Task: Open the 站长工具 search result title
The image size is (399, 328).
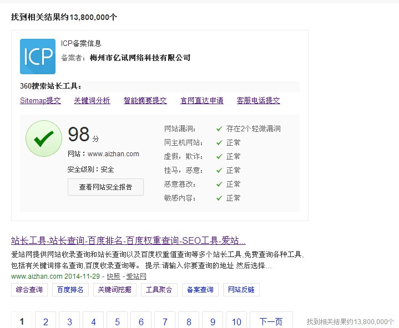Action: pos(128,240)
